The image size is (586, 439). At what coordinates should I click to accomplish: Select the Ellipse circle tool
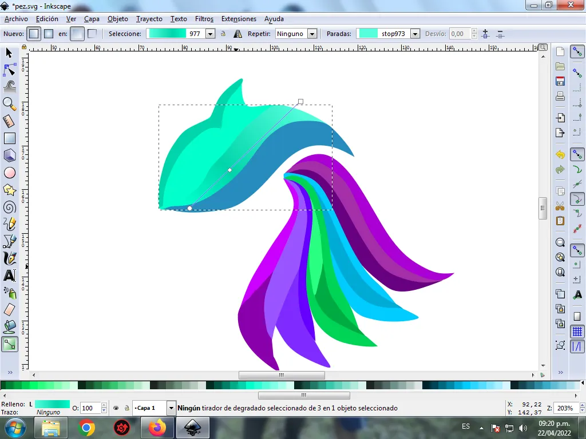[x=9, y=173]
